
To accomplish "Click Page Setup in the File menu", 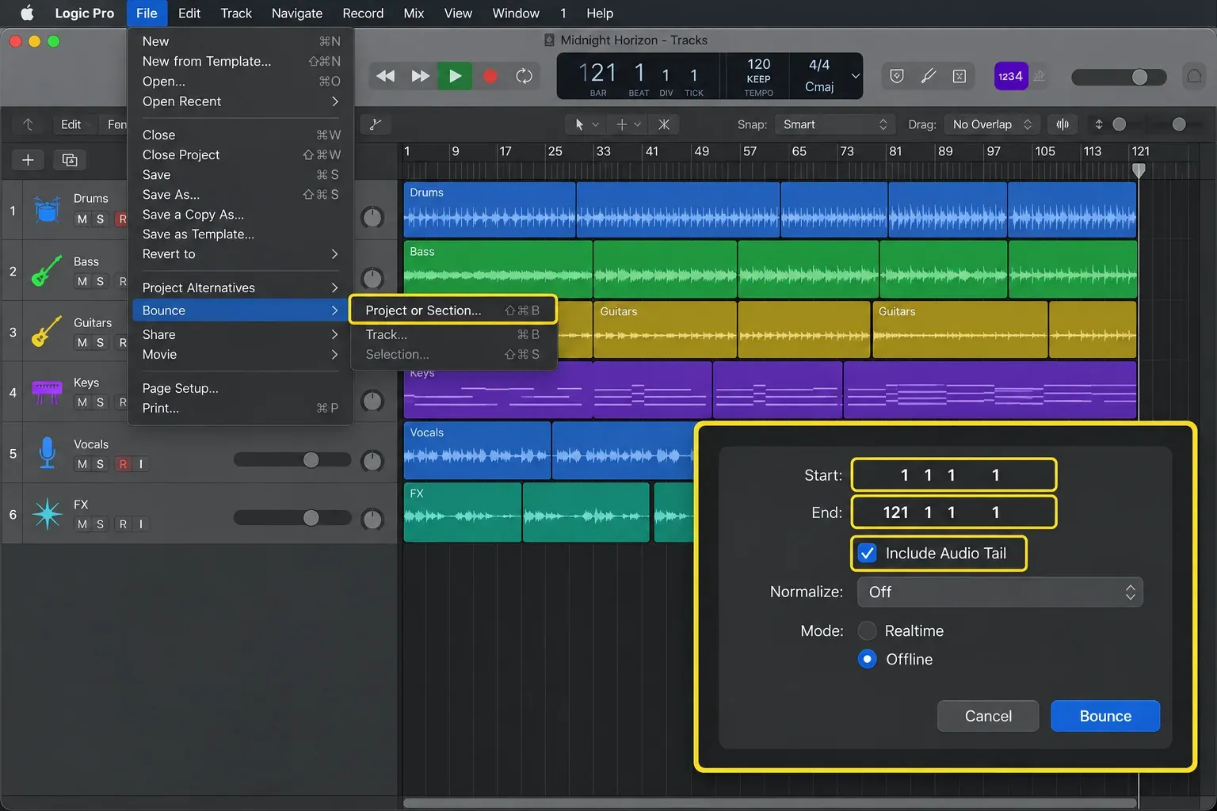I will point(240,388).
